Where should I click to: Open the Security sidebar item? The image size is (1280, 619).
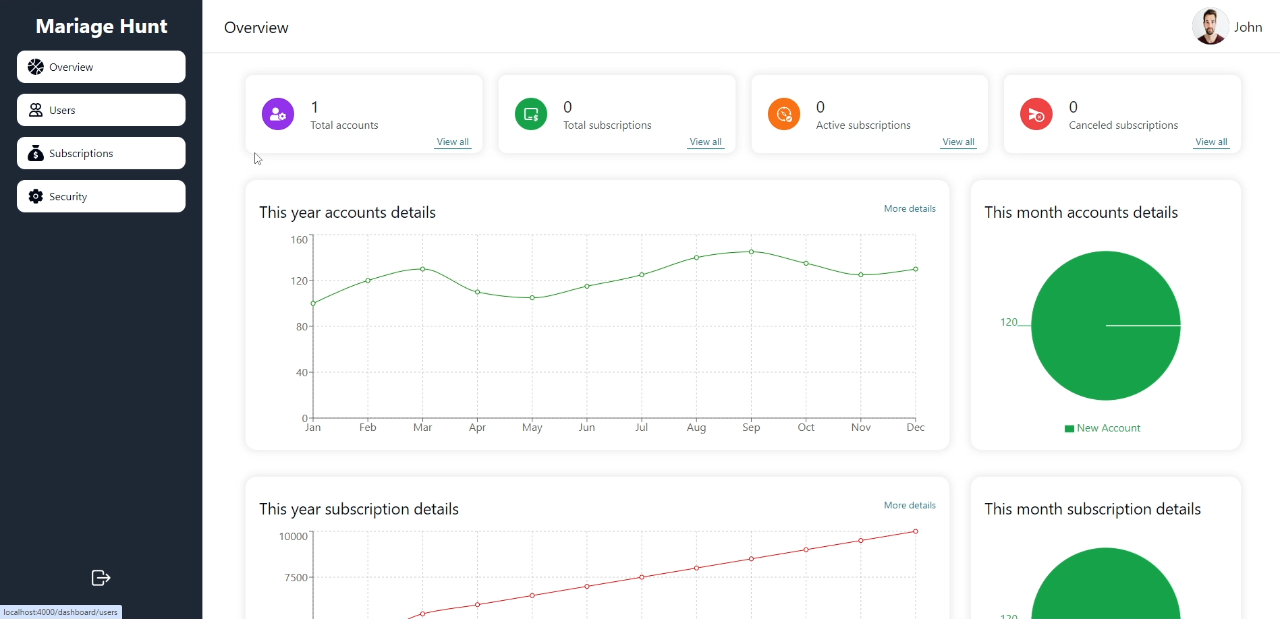point(101,196)
